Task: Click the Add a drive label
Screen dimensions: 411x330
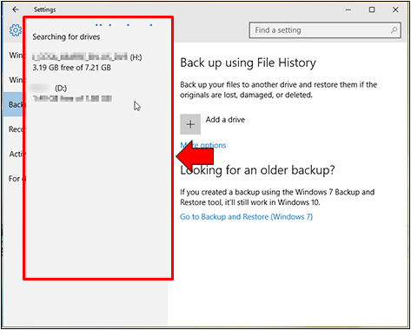Action: [x=225, y=120]
